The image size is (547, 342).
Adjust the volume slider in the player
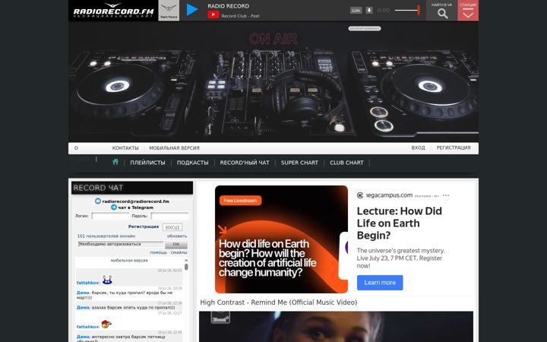(407, 10)
